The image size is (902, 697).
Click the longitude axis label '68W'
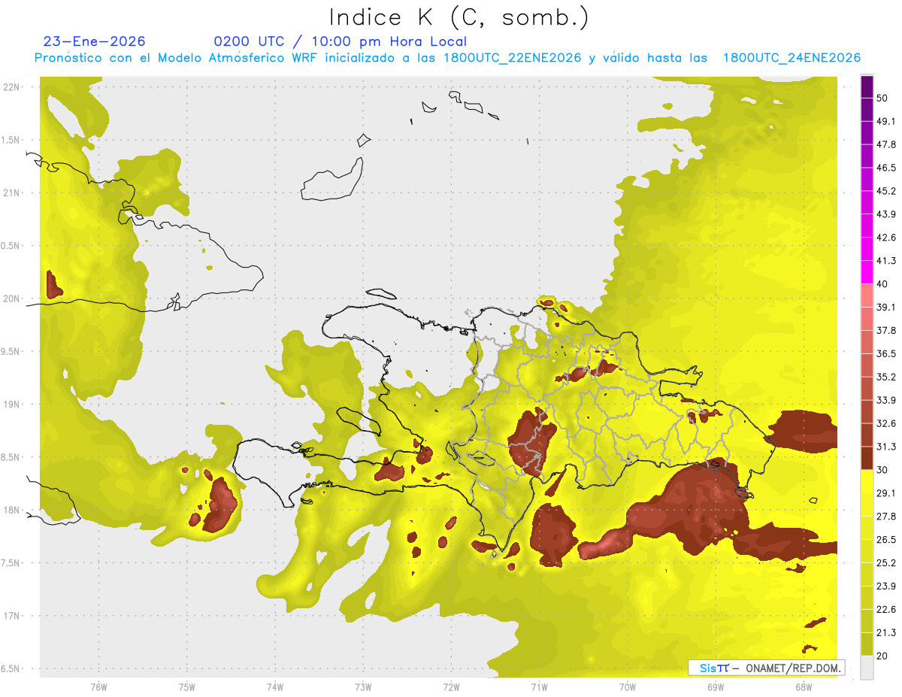click(x=803, y=687)
